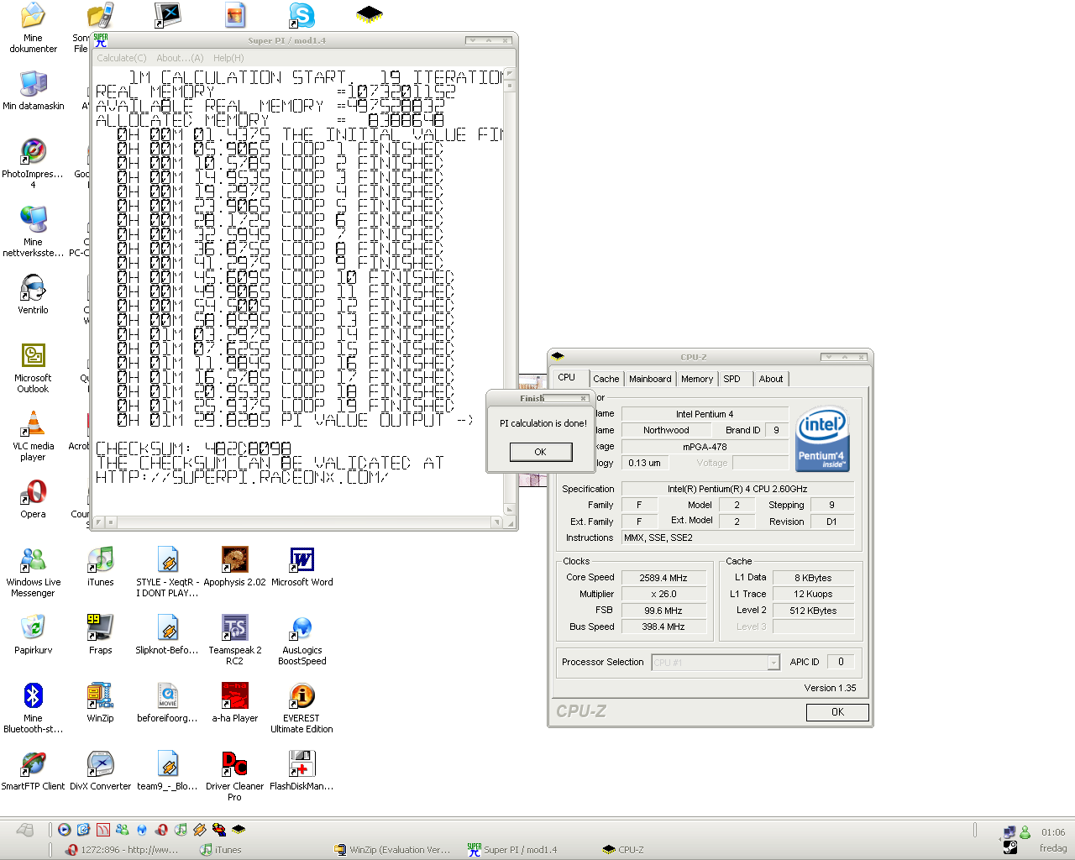
Task: Switch to the About tab in CPU-Z
Action: click(x=771, y=379)
